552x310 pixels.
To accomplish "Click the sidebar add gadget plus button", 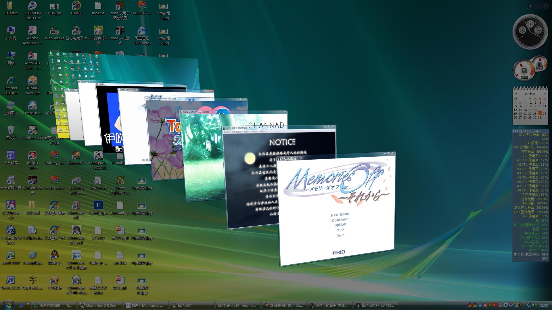I will [x=530, y=6].
